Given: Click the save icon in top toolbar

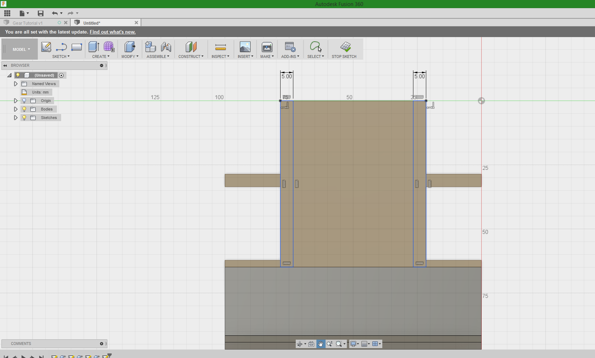Looking at the screenshot, I should (41, 13).
